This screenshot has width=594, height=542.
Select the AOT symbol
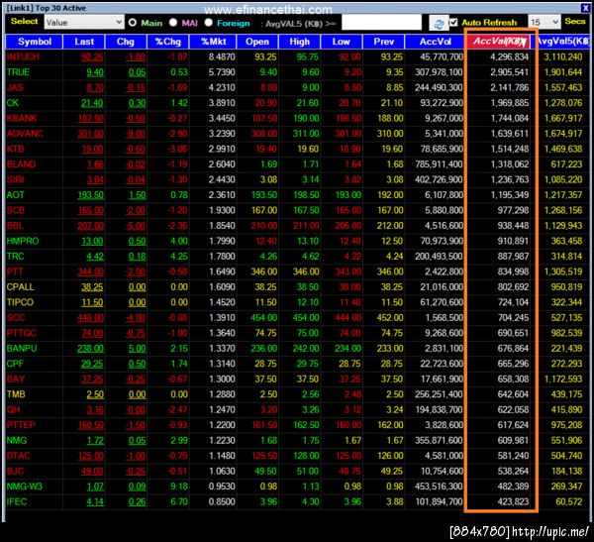15,195
